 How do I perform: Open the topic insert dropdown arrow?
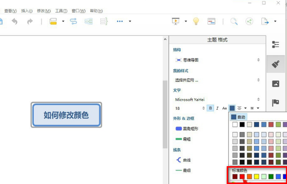63,21
